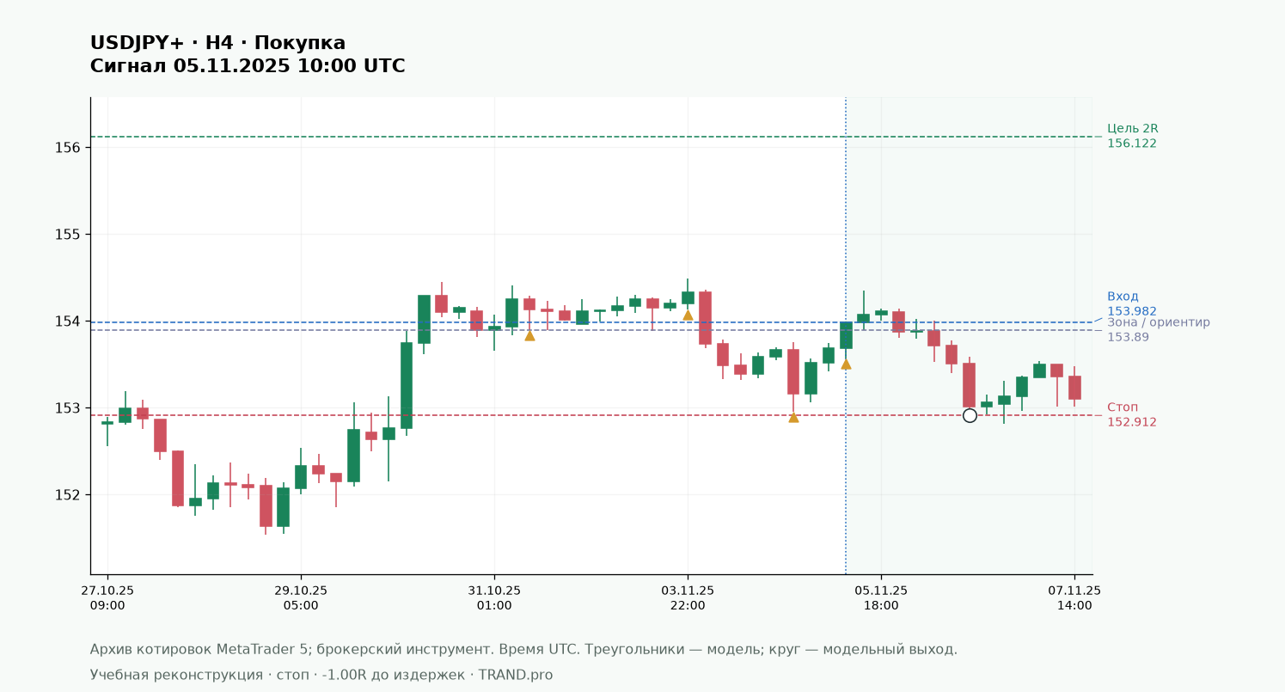Click the "153" price axis label

(x=69, y=408)
